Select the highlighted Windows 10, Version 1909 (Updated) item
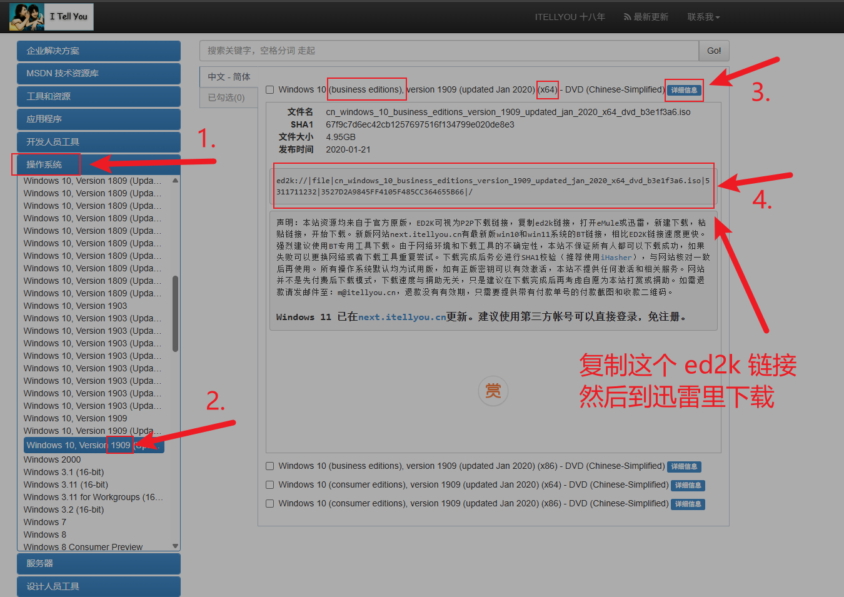Viewport: 844px width, 597px height. (x=94, y=445)
